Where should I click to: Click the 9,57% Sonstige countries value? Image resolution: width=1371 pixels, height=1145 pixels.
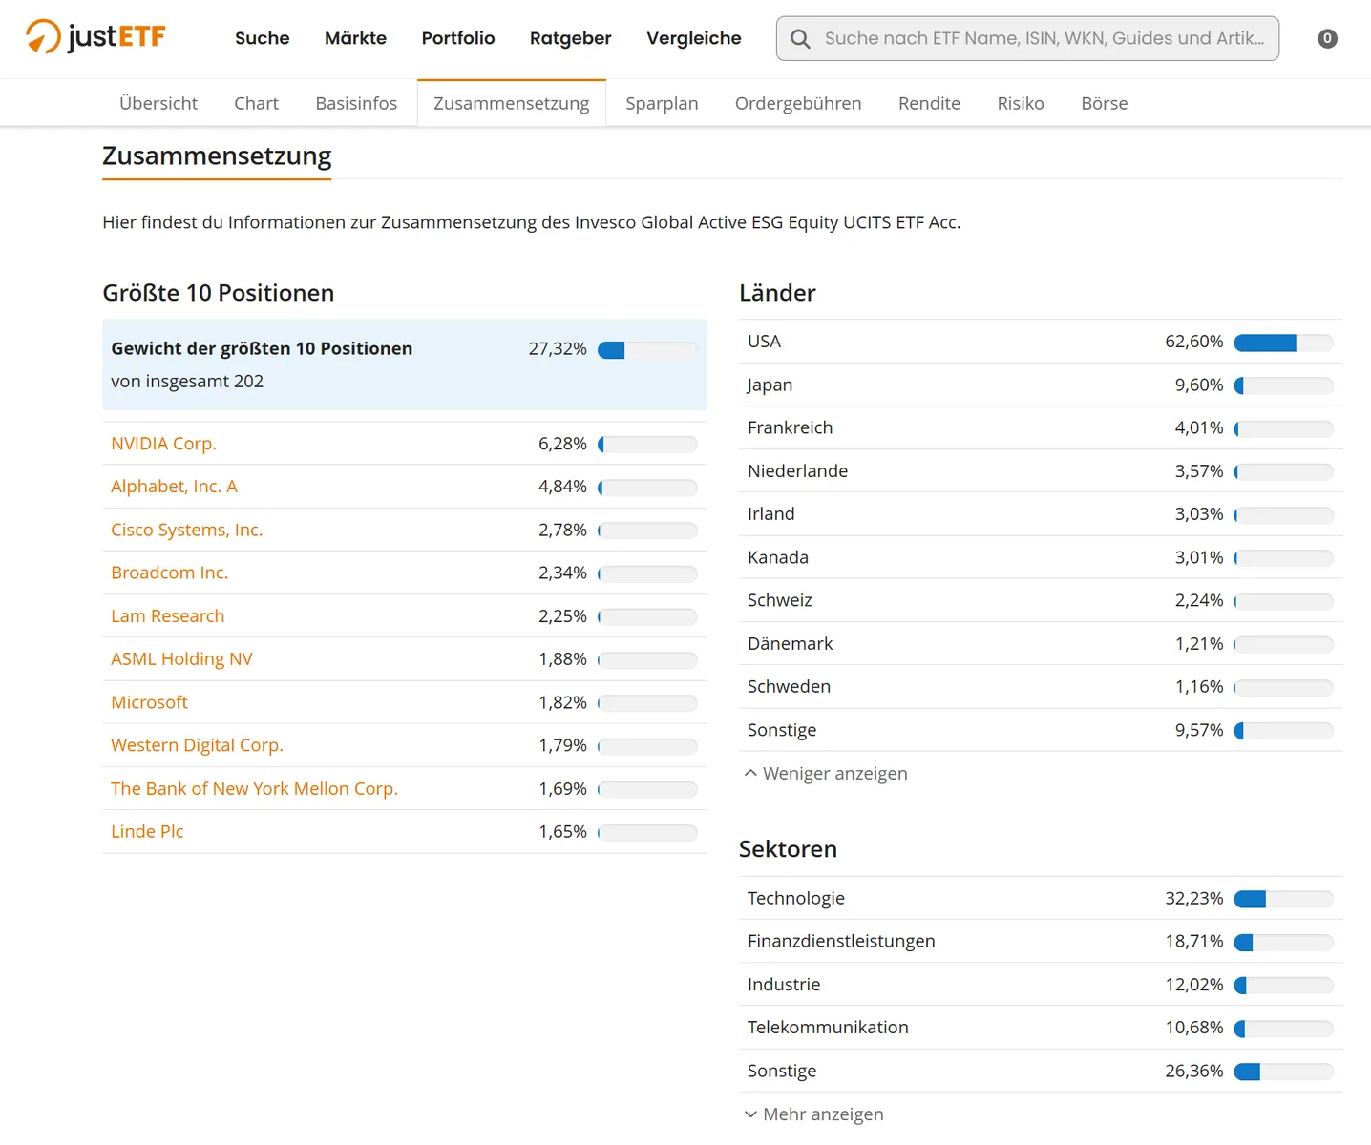pos(1199,730)
